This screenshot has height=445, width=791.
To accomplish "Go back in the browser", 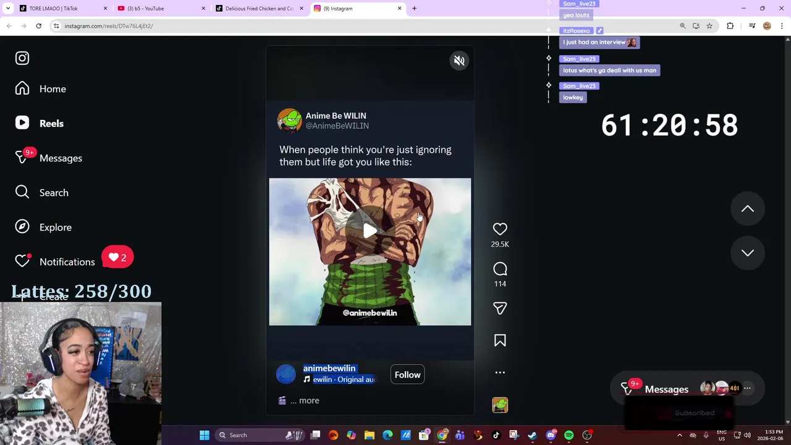I will [x=9, y=26].
